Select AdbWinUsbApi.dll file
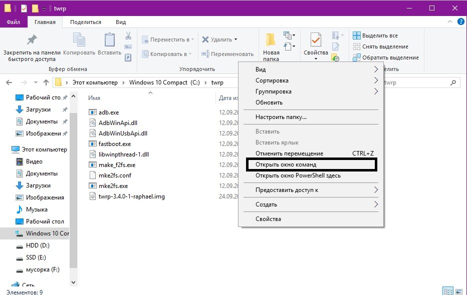This screenshot has width=467, height=295. pyautogui.click(x=123, y=133)
